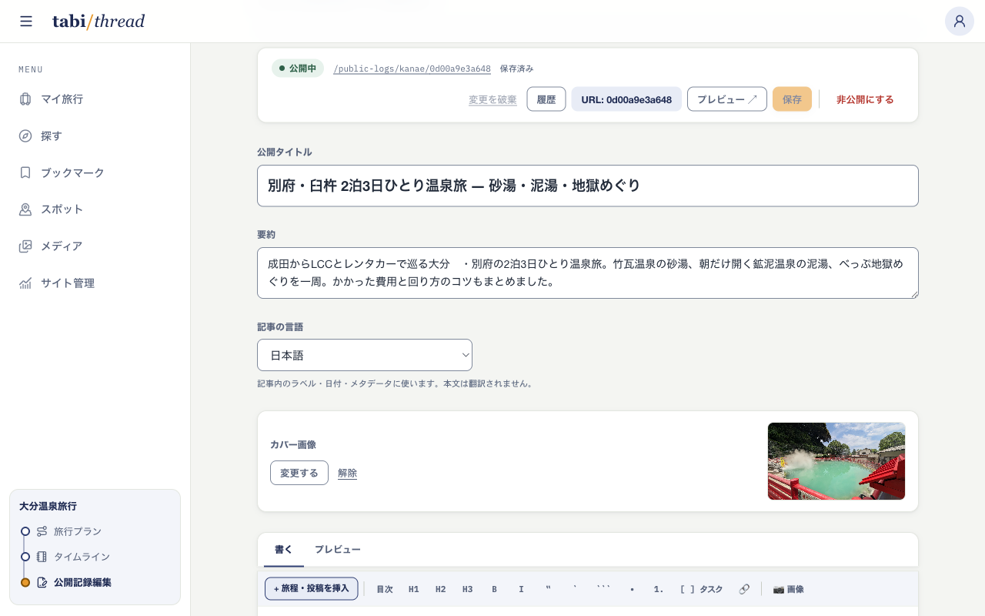985x616 pixels.
Task: Click 変更を破棄 link
Action: (492, 99)
